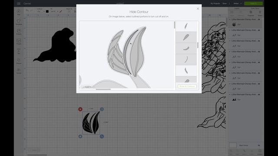Click the green Make It button
The image size is (278, 156).
pos(253,3)
